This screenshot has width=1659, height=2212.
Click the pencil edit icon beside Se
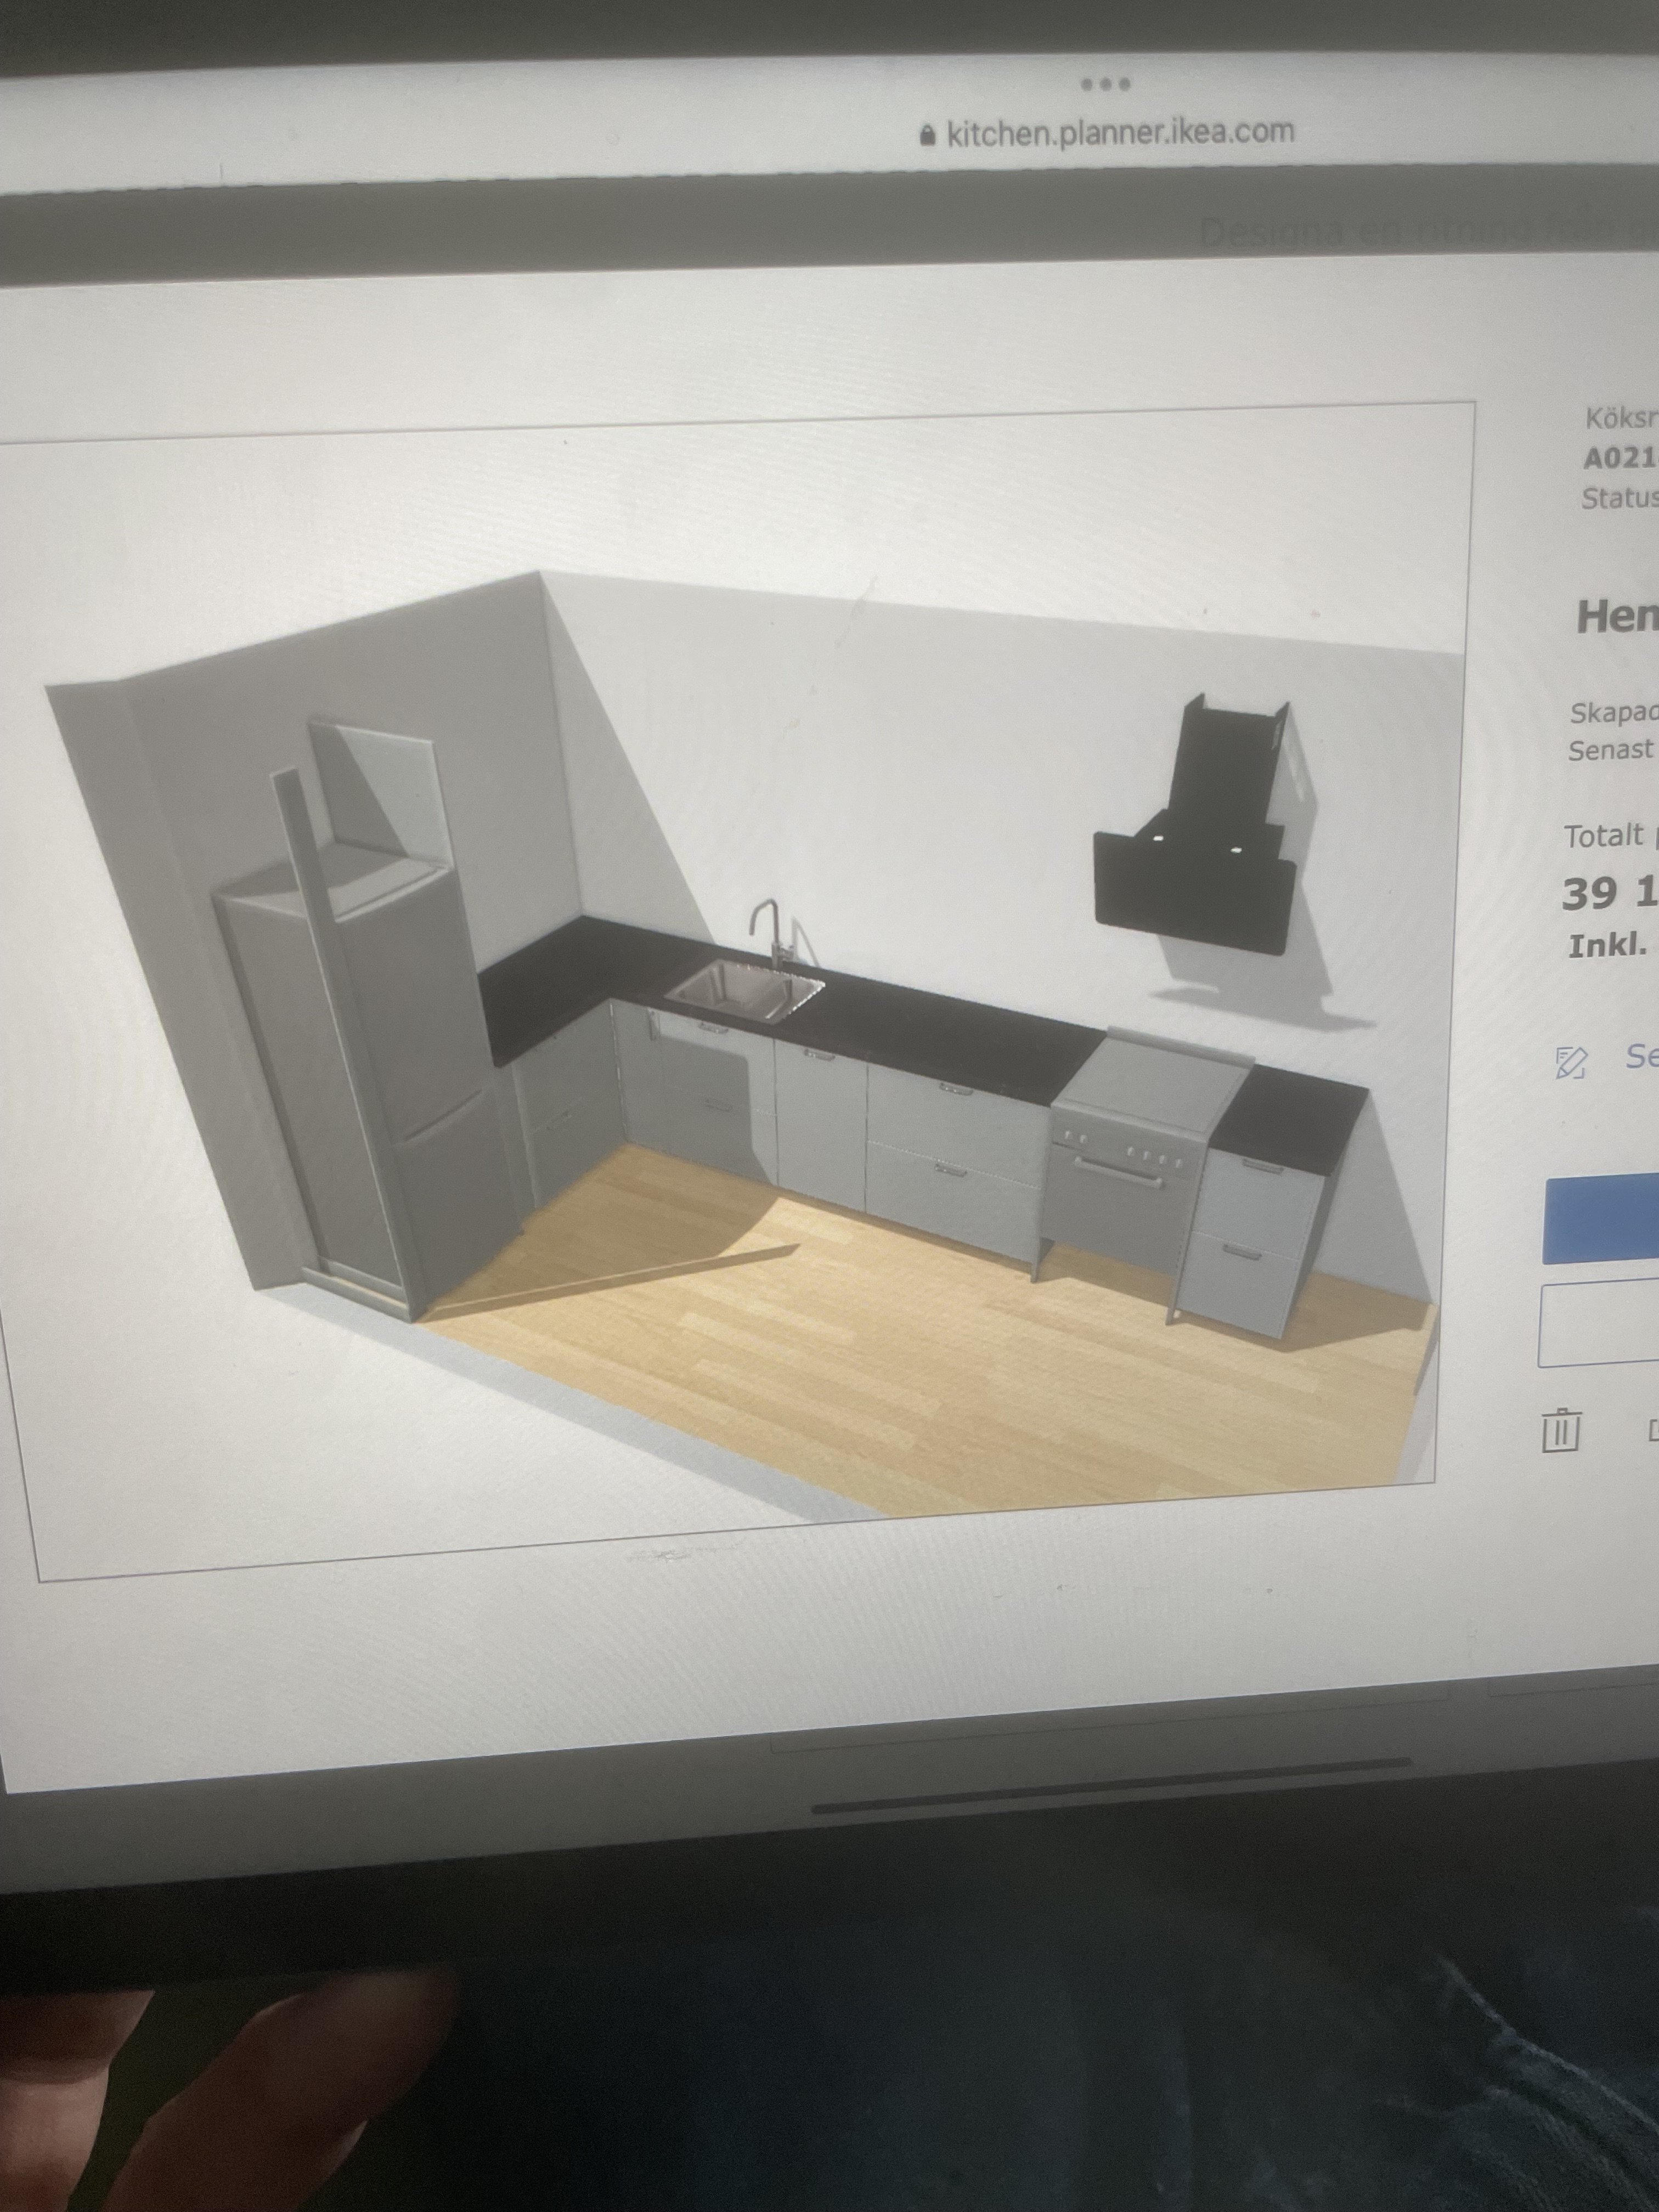1571,1062
